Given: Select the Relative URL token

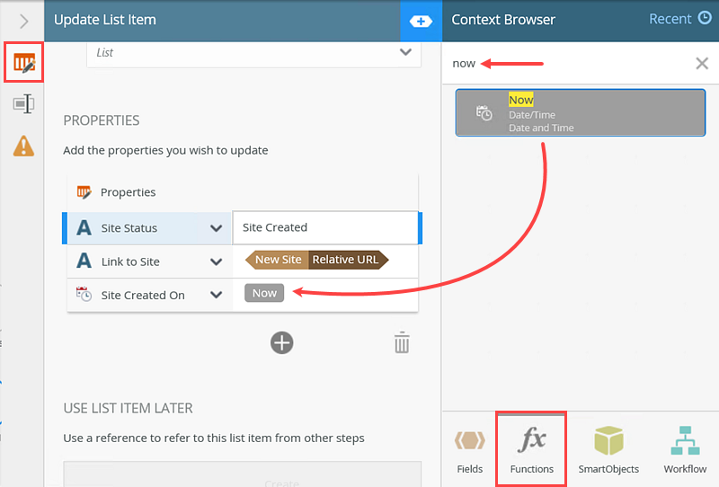Looking at the screenshot, I should pos(348,260).
